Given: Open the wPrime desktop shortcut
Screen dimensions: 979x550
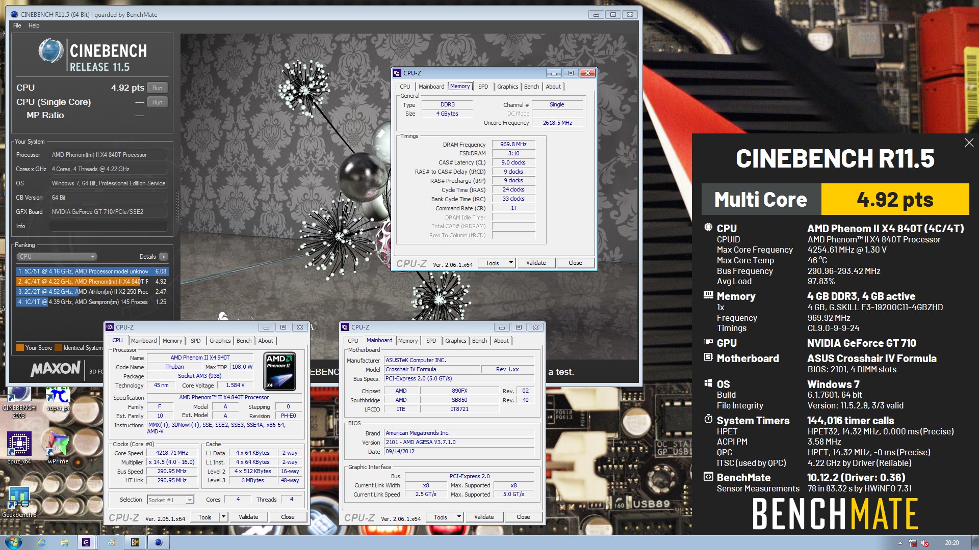Looking at the screenshot, I should (x=58, y=448).
